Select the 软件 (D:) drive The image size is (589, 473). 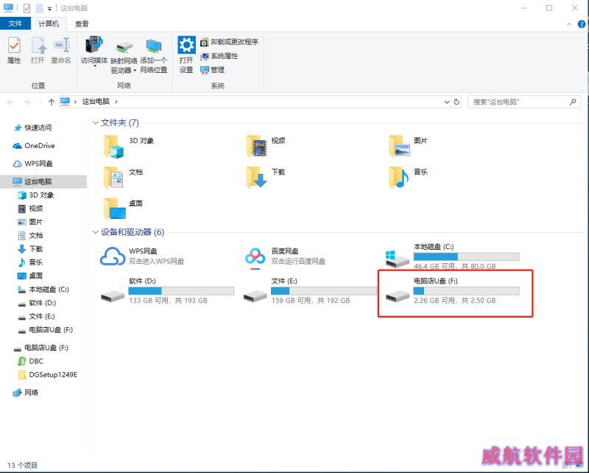(168, 290)
